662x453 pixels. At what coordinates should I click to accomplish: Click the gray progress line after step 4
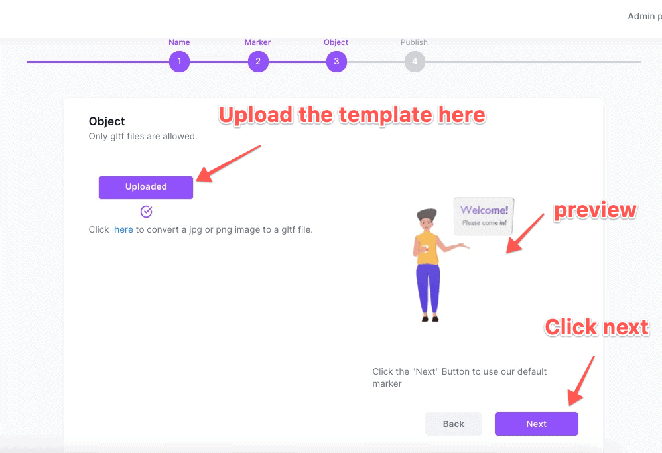coord(533,62)
